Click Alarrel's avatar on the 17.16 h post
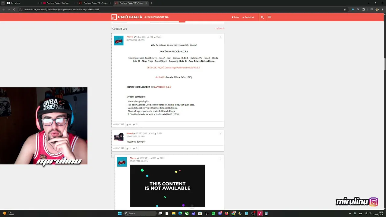The image size is (386, 217). click(122, 162)
